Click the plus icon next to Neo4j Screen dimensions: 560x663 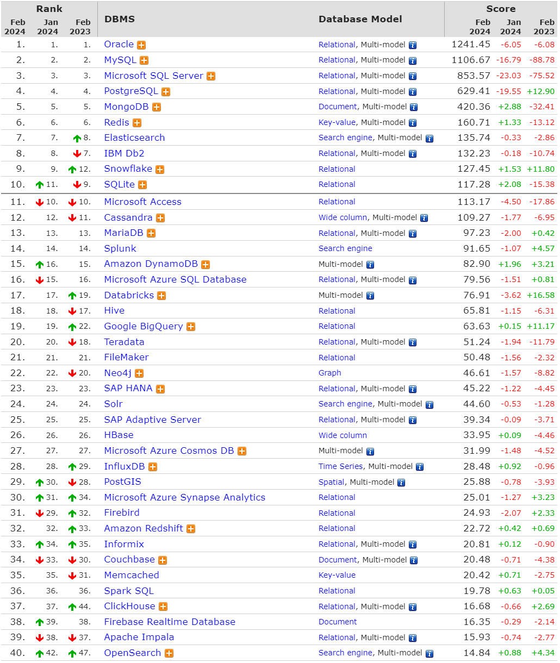click(139, 373)
